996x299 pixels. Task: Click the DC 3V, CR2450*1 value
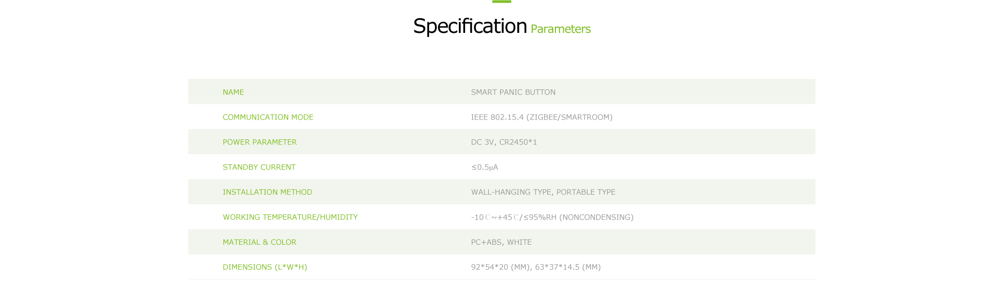coord(504,142)
